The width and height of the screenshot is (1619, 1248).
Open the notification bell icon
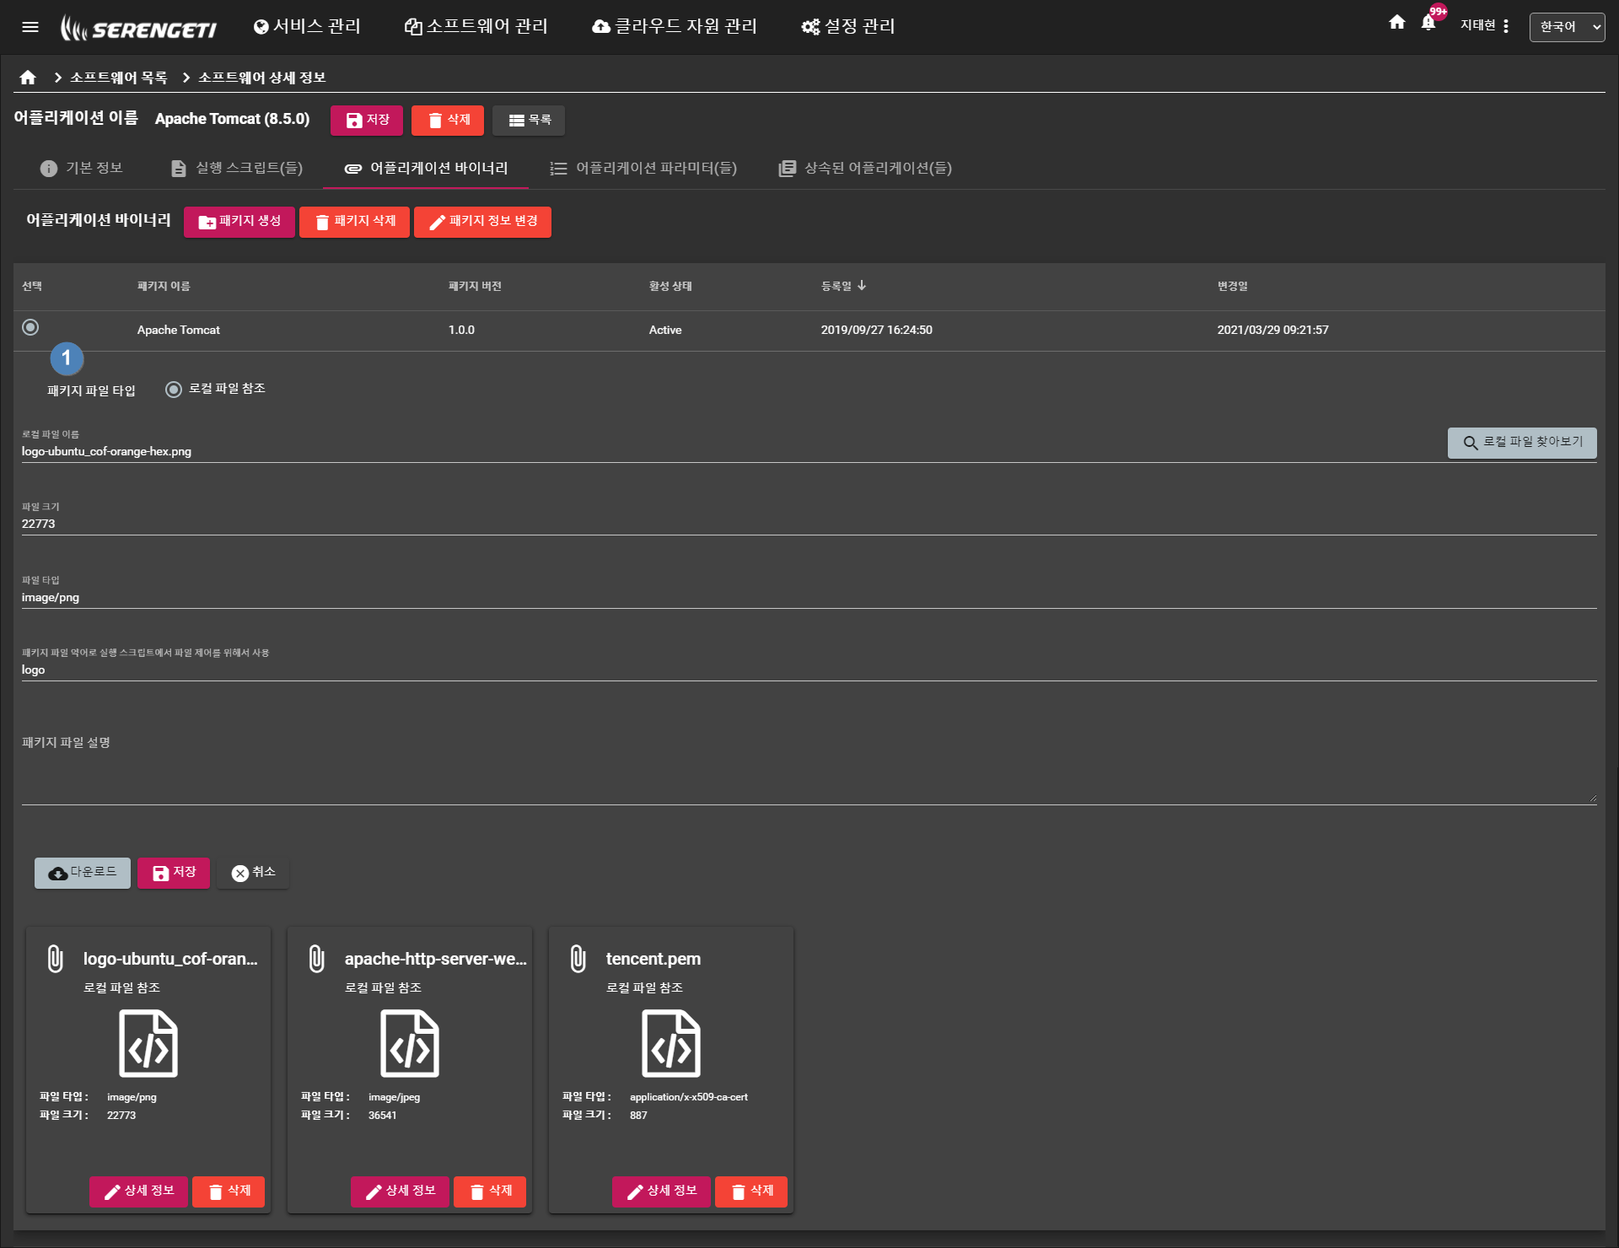point(1428,23)
